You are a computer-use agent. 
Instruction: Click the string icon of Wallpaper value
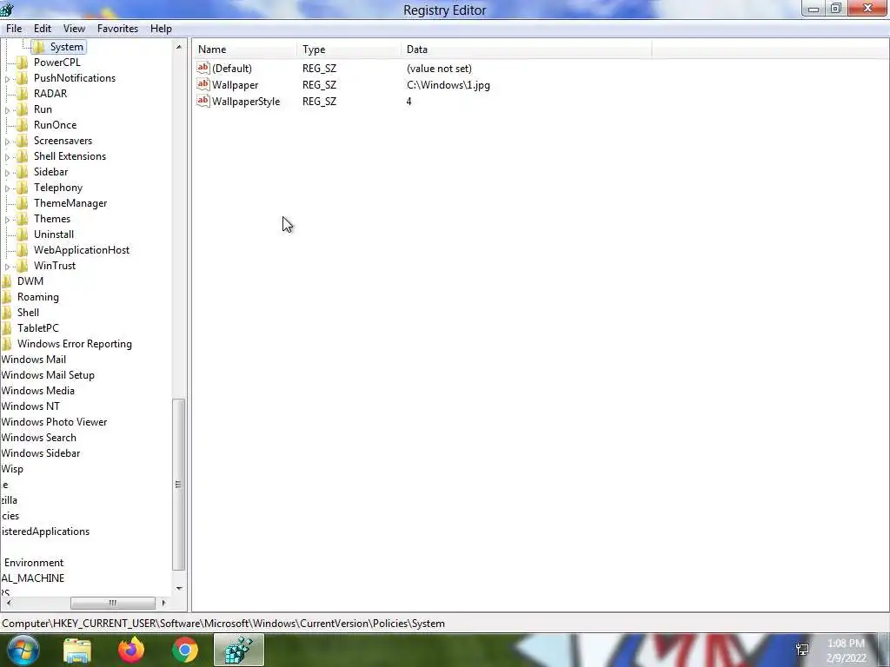click(203, 84)
